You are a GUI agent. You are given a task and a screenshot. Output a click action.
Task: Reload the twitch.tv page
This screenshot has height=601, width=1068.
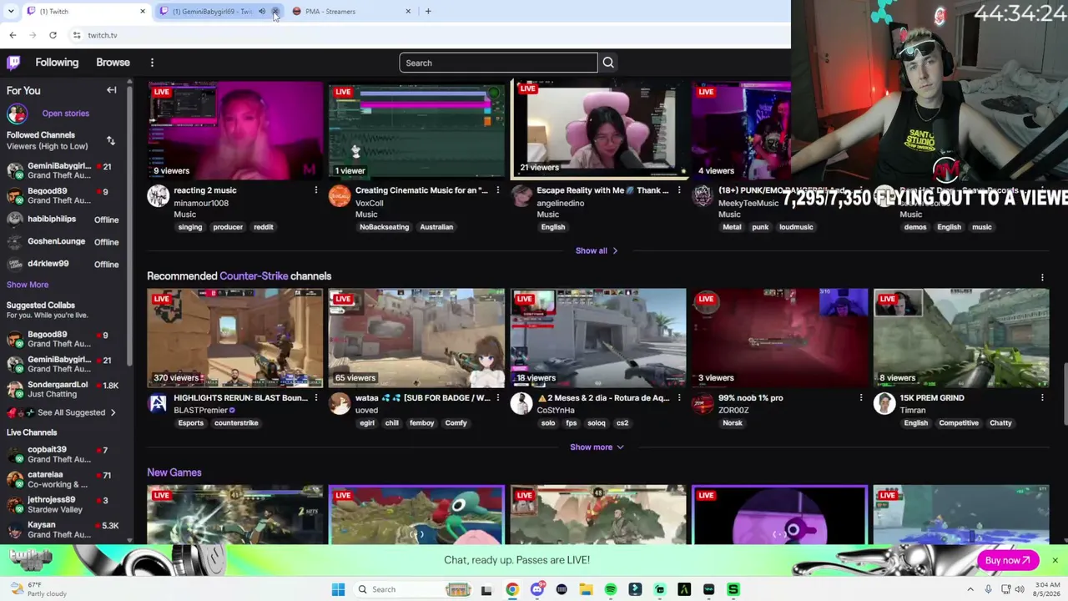click(53, 35)
